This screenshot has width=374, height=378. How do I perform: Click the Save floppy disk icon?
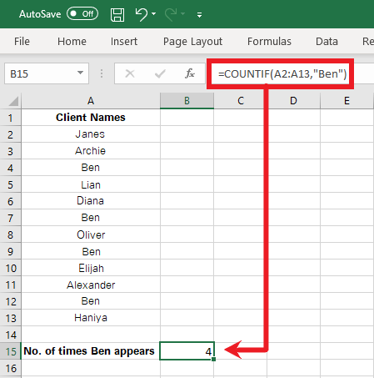click(x=117, y=14)
